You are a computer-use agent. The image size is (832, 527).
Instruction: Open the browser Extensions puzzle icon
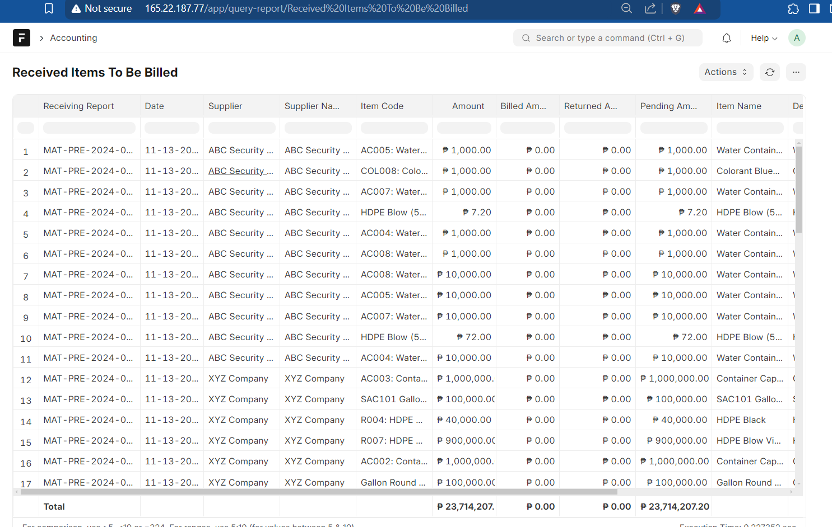pyautogui.click(x=793, y=9)
